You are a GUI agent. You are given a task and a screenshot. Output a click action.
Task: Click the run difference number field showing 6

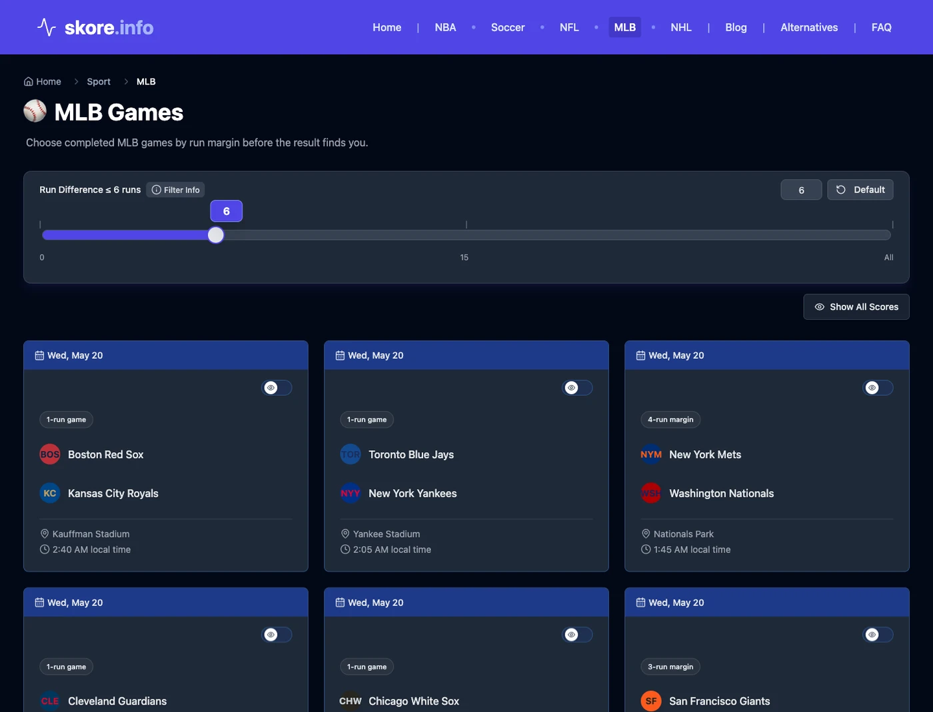pos(801,190)
